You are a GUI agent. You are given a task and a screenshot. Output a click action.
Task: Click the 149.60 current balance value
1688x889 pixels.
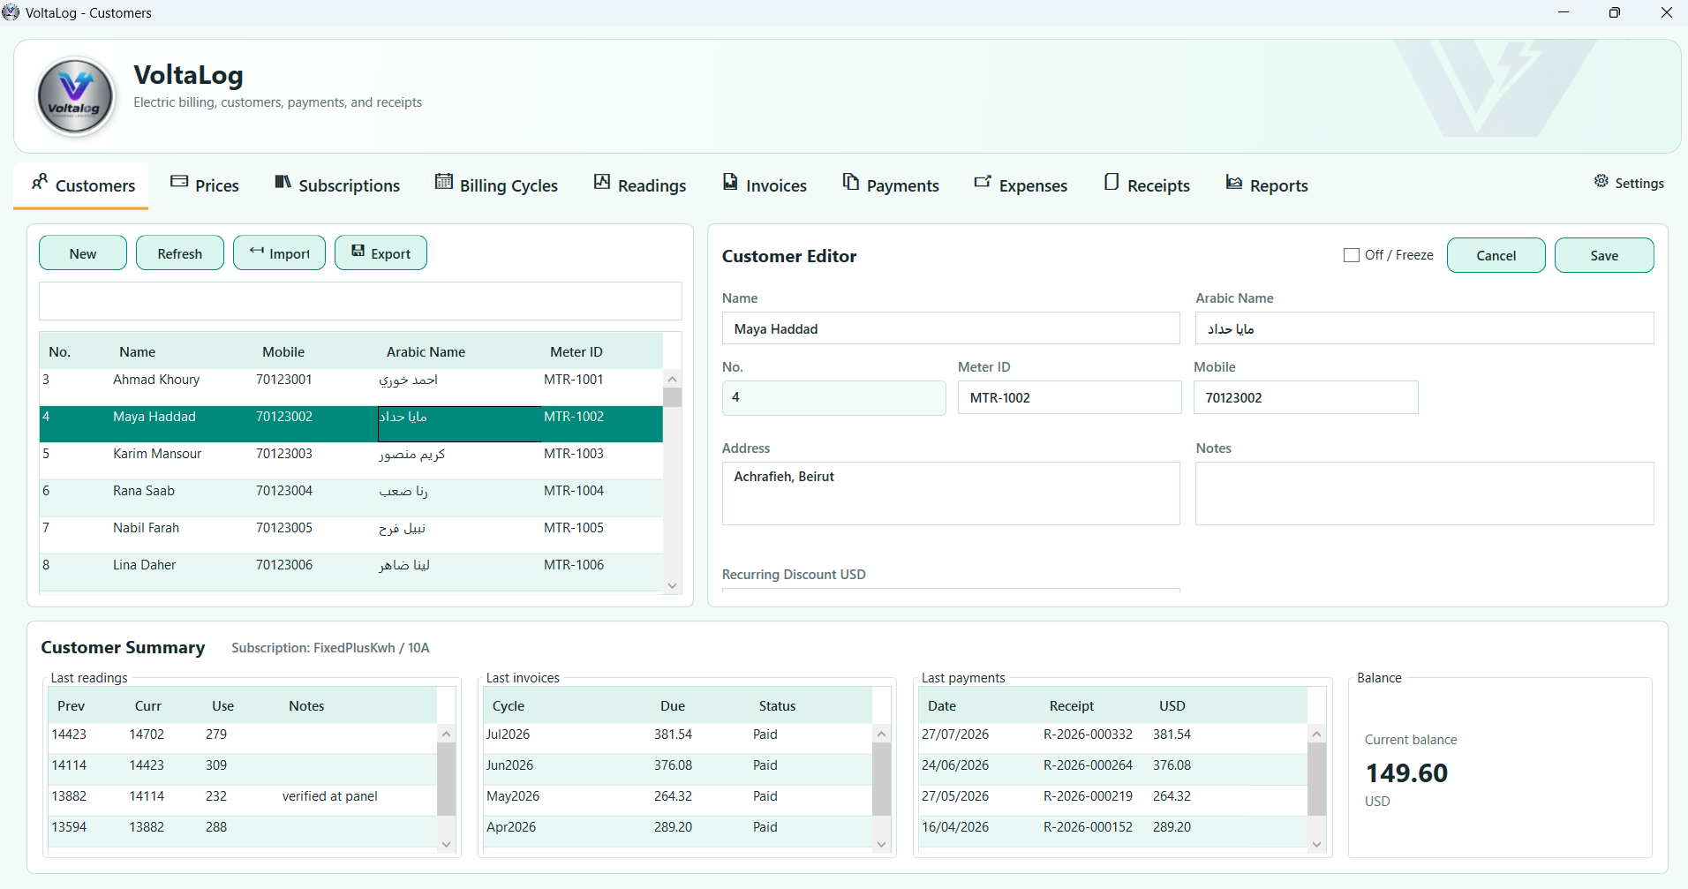click(1406, 773)
